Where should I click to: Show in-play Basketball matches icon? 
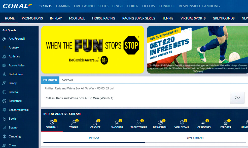[160, 122]
